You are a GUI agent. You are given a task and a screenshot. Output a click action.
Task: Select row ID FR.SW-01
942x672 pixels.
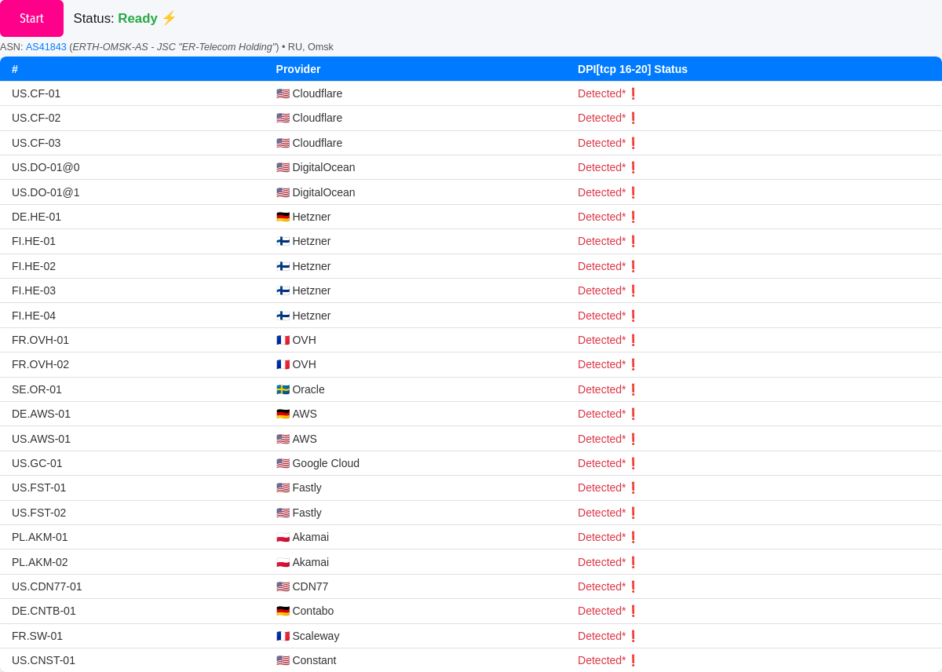tap(38, 636)
